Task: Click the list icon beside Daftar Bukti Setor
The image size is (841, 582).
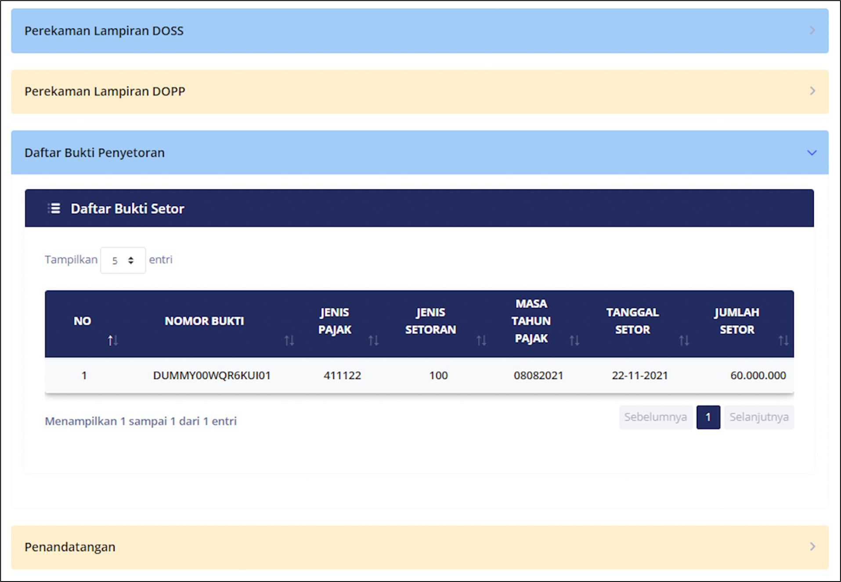Action: [54, 208]
